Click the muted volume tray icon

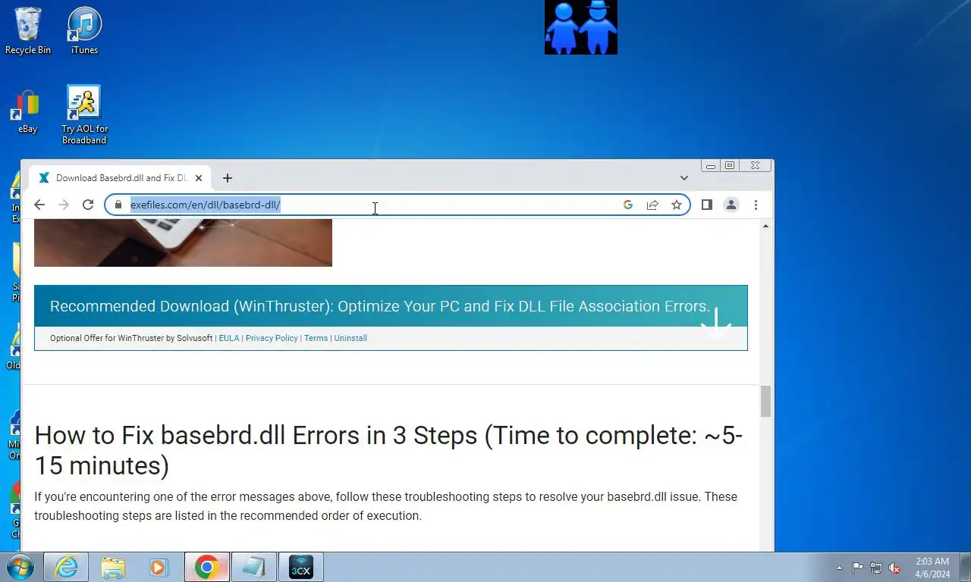click(x=895, y=568)
